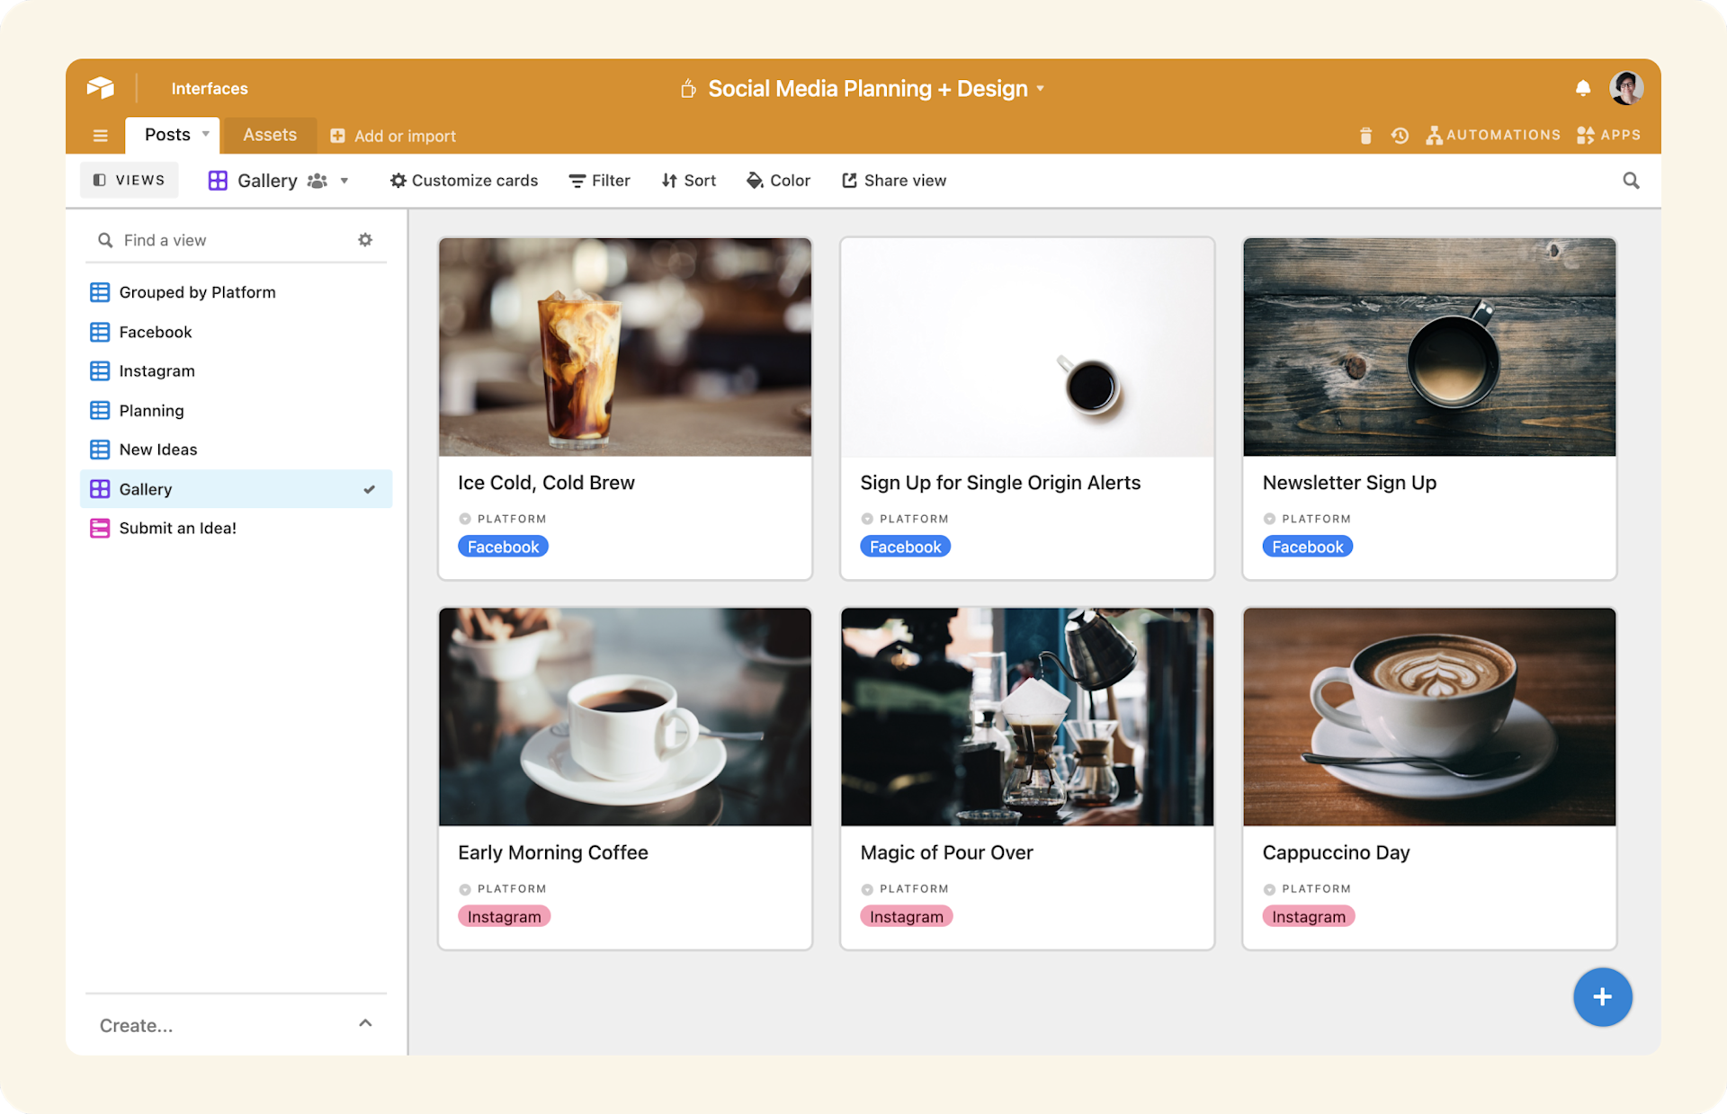Click the blue add record plus button
The height and width of the screenshot is (1114, 1727).
pyautogui.click(x=1602, y=996)
